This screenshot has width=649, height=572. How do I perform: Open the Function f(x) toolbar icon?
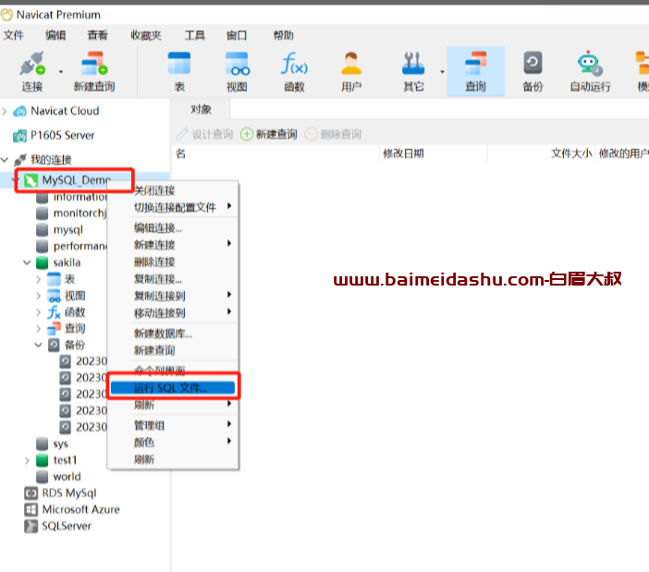tap(294, 63)
